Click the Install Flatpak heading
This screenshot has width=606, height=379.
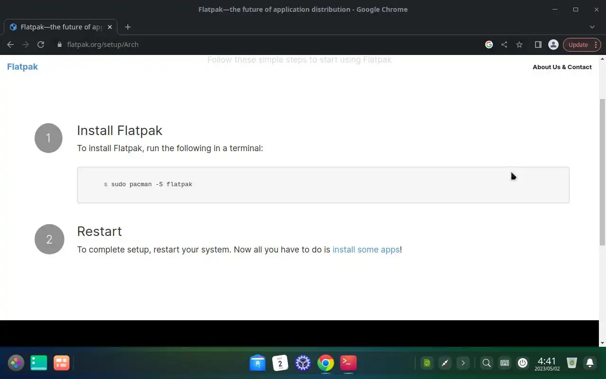point(120,130)
